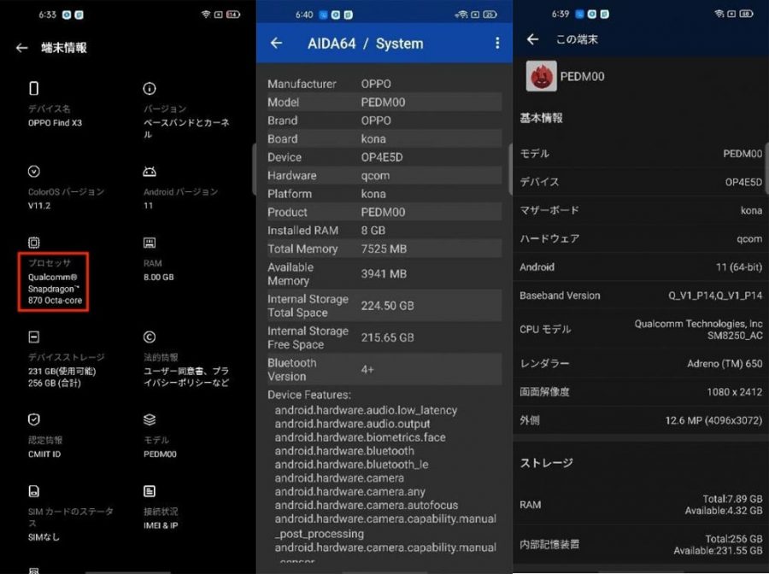
Task: Tap the デバイス名 phone icon
Action: [x=34, y=88]
